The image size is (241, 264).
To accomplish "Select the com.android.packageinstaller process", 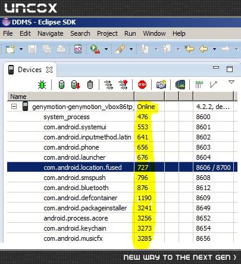I will (122, 208).
